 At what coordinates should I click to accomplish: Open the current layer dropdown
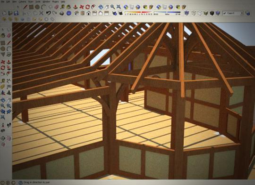pos(233,13)
